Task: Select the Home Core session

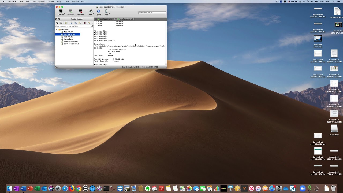Action: (68, 39)
